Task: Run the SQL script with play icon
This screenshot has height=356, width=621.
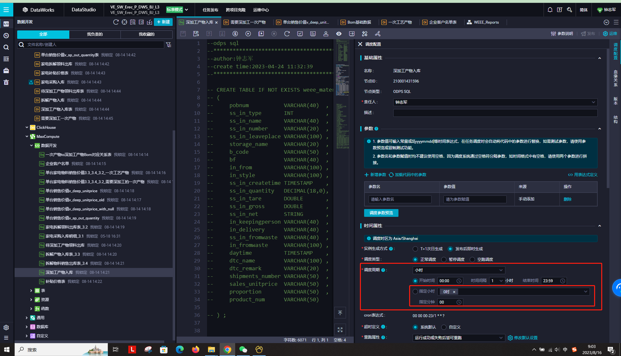Action: point(248,34)
